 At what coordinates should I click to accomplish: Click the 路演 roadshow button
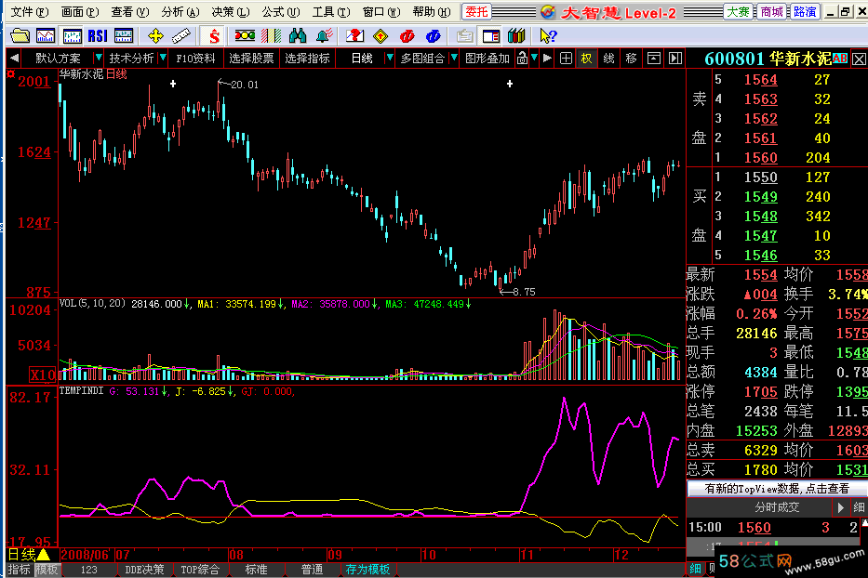pos(805,11)
